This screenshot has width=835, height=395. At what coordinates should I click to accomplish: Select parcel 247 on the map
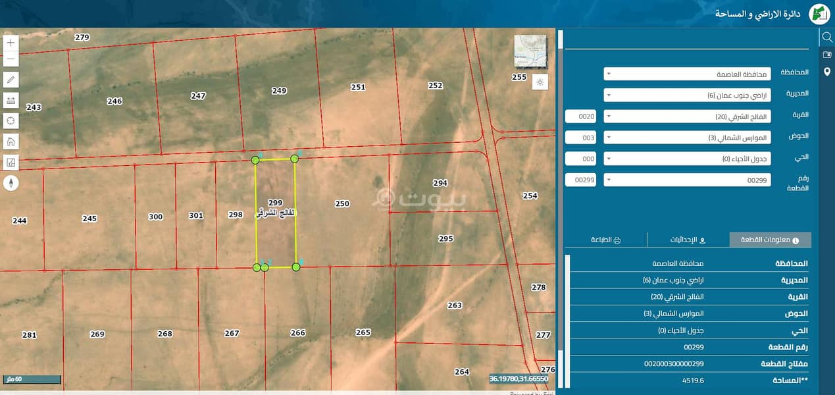pos(198,96)
